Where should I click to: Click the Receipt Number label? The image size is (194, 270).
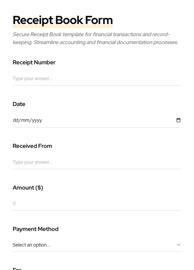[x=34, y=62]
